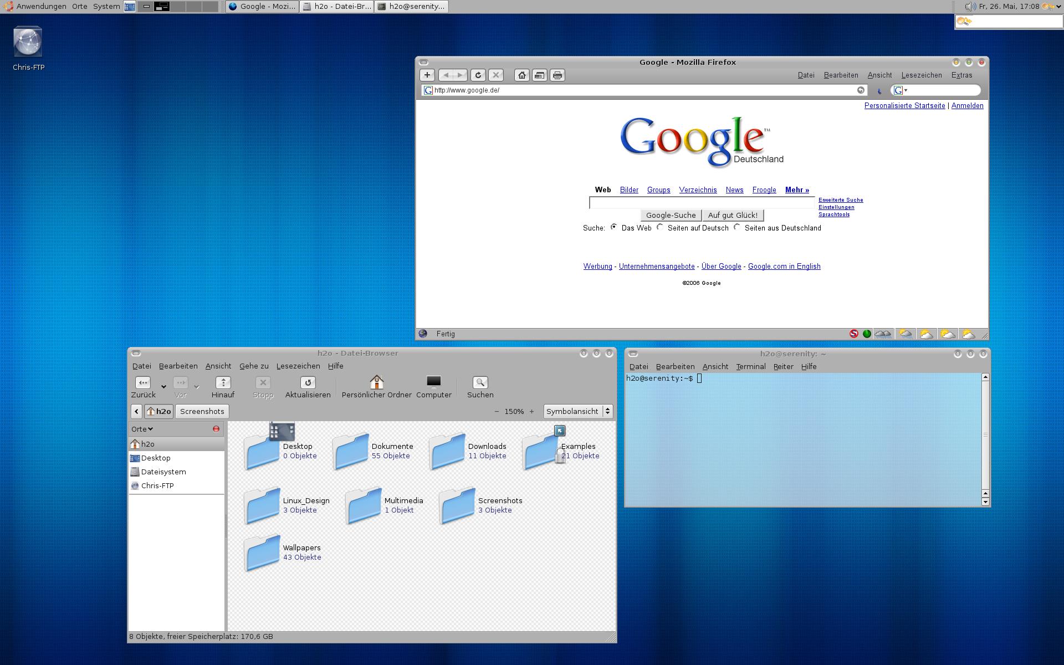Image resolution: width=1064 pixels, height=665 pixels.
Task: Open the Downloads folder
Action: [x=447, y=451]
